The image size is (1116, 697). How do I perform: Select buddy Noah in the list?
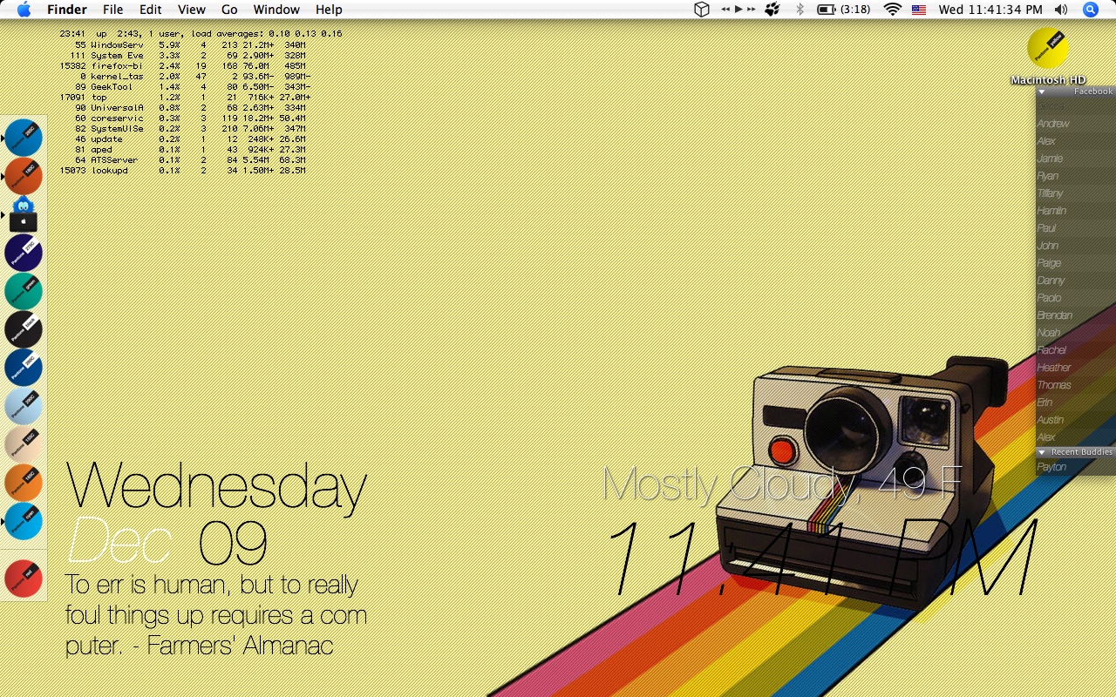(1076, 333)
